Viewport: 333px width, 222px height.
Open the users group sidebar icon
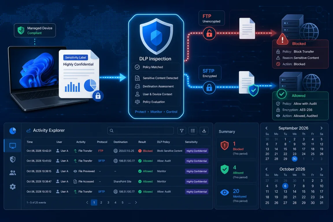click(x=13, y=173)
